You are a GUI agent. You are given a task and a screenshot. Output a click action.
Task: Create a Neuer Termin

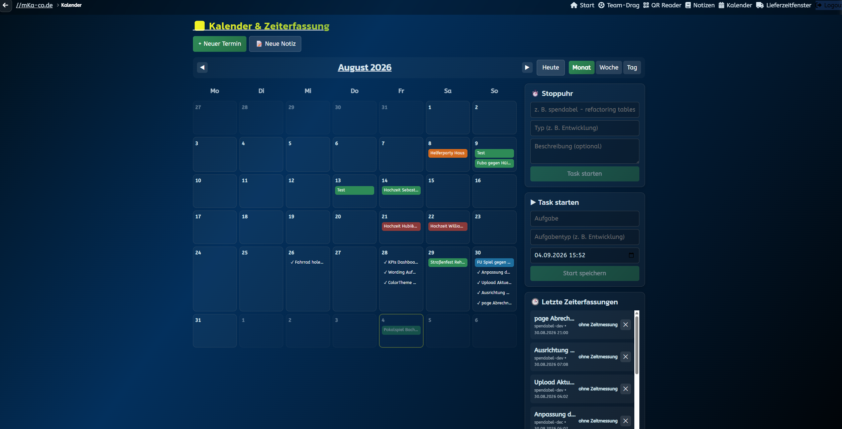pos(219,44)
